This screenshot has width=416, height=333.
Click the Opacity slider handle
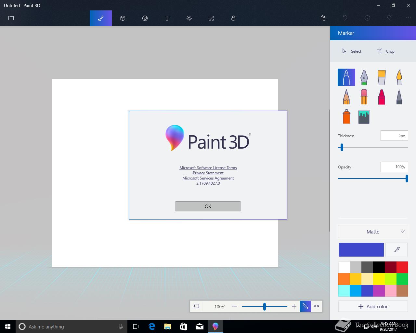[407, 179]
